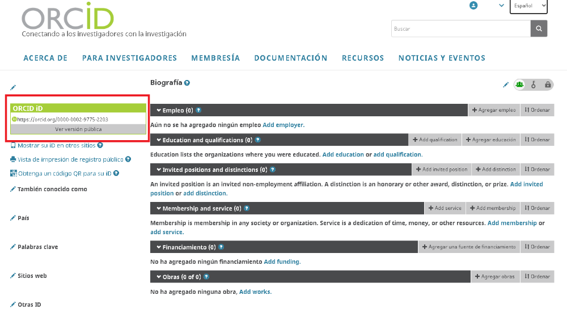Click the search magnifier button

(539, 28)
